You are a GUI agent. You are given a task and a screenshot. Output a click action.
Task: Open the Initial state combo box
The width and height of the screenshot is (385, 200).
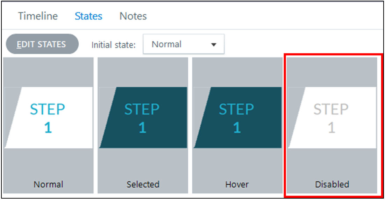(x=183, y=44)
